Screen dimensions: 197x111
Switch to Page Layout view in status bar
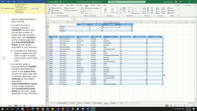pos(171,105)
